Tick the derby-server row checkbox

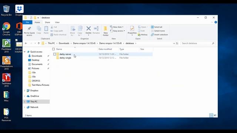point(54,54)
